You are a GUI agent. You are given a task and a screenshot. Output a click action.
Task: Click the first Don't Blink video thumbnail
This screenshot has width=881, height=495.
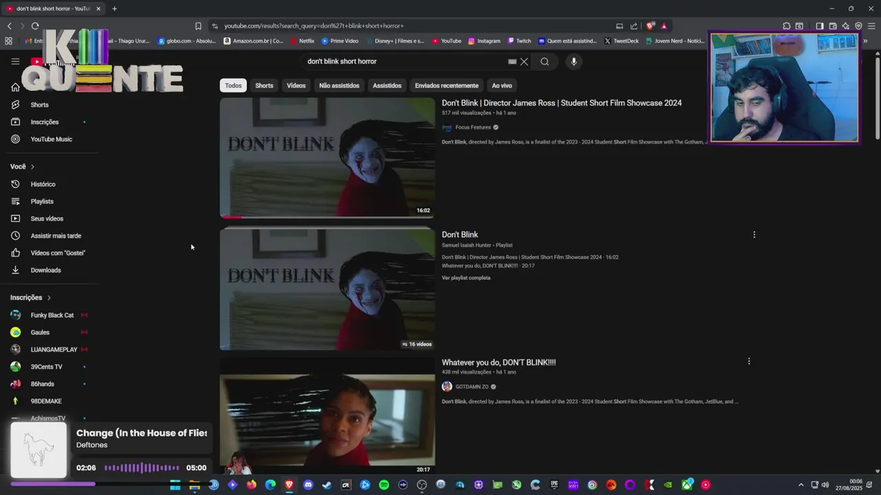327,157
